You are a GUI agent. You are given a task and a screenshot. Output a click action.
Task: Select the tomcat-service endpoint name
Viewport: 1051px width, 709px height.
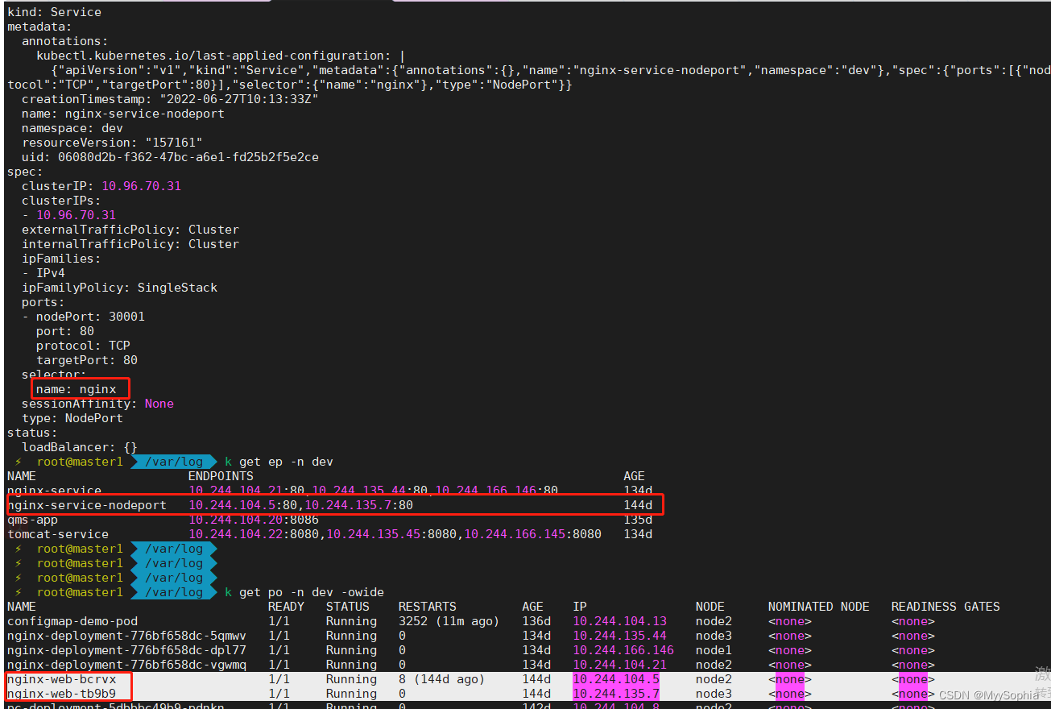tap(58, 534)
